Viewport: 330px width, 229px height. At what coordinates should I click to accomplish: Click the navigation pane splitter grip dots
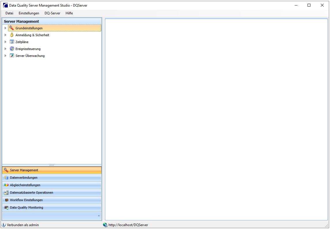click(52, 165)
